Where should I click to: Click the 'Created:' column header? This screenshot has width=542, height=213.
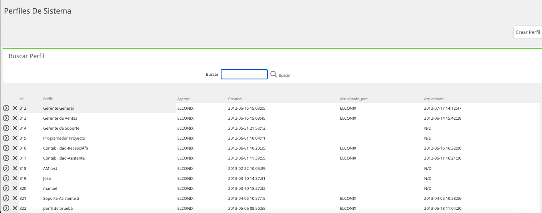tap(235, 99)
